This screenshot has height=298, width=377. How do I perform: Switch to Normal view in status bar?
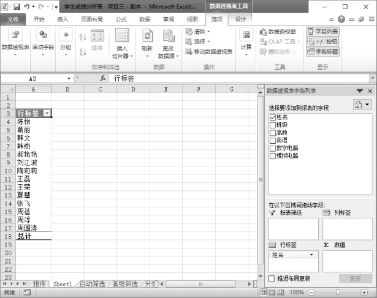click(x=264, y=292)
